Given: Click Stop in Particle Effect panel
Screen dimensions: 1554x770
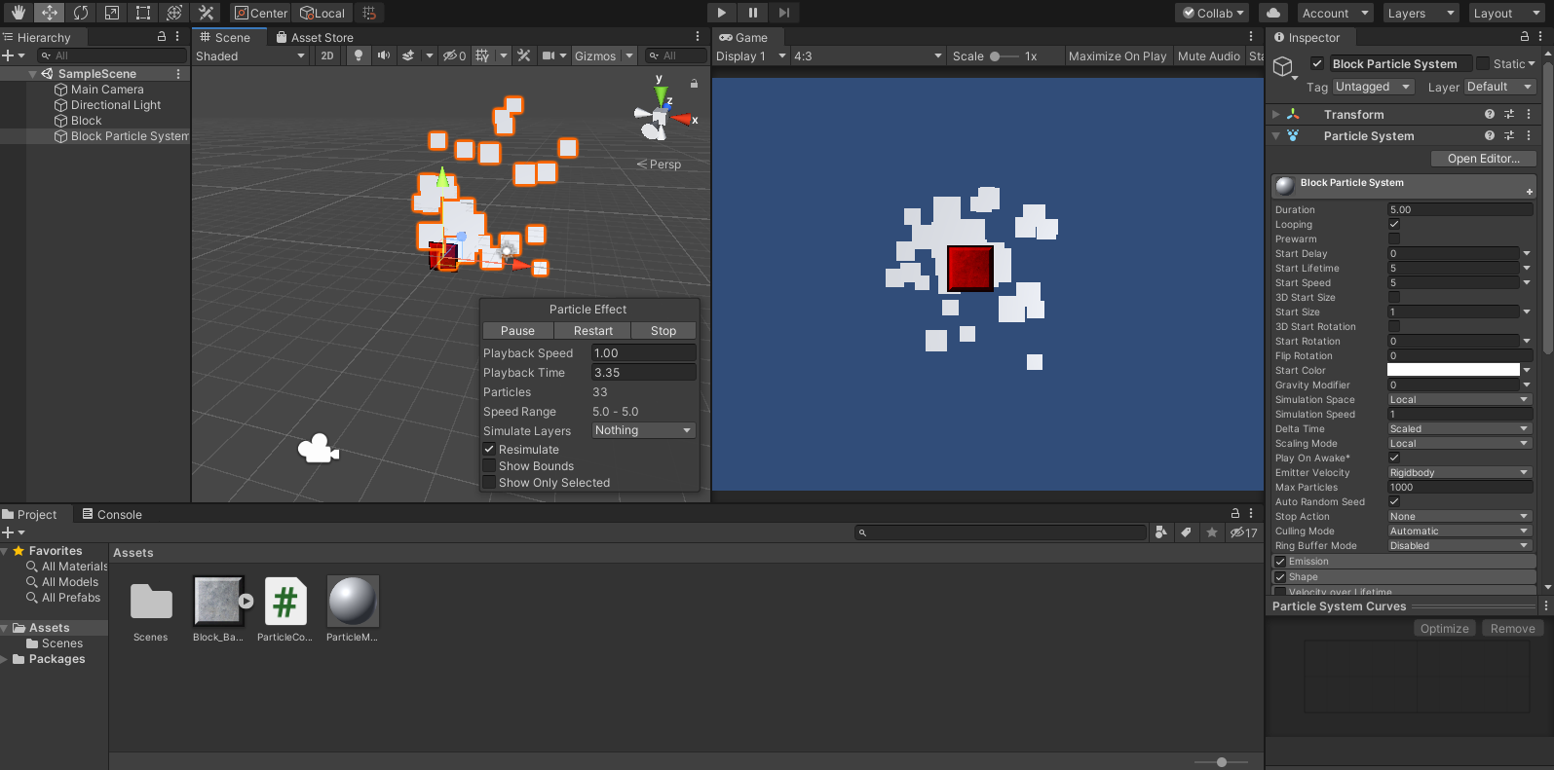Looking at the screenshot, I should [x=663, y=331].
